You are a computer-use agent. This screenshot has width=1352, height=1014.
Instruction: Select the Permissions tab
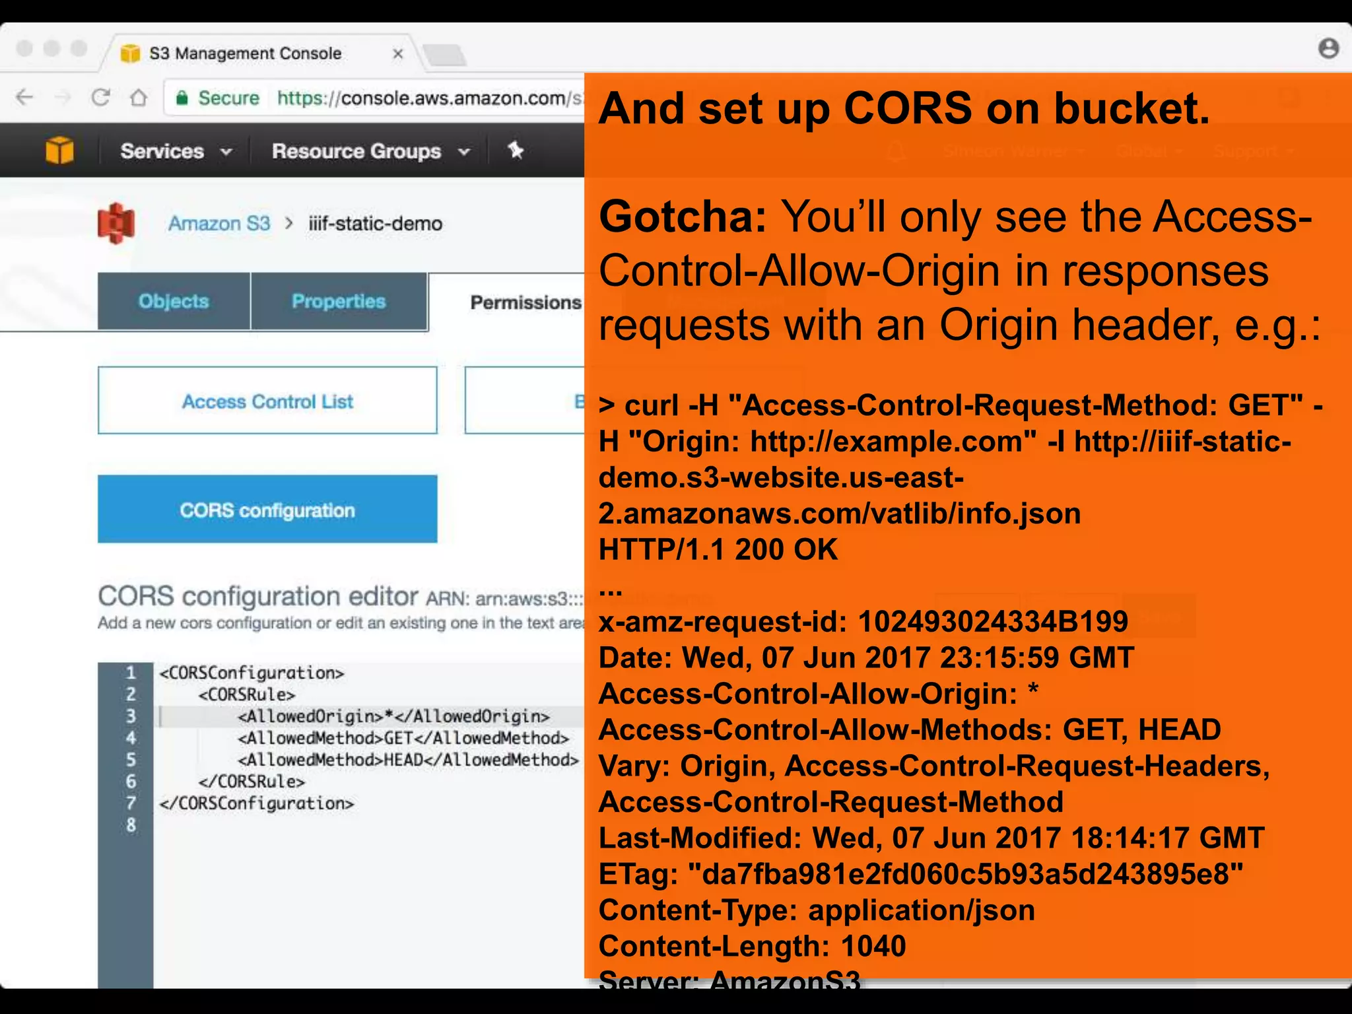click(x=525, y=302)
